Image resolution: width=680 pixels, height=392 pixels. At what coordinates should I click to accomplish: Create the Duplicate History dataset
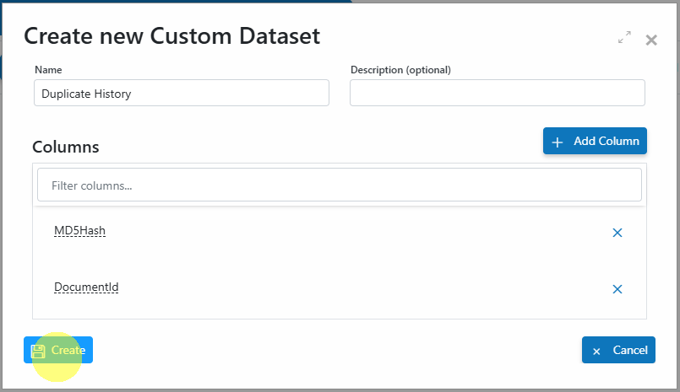point(58,350)
